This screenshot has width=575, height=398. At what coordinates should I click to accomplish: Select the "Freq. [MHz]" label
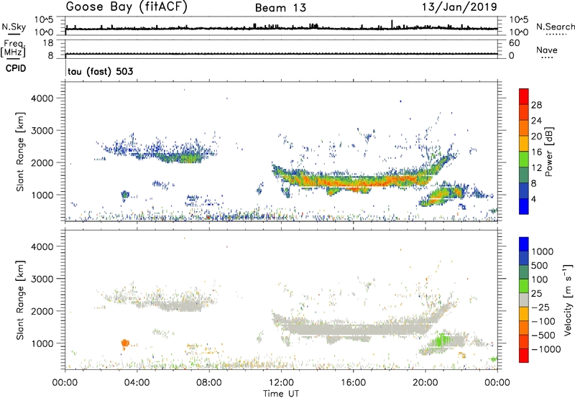[13, 48]
